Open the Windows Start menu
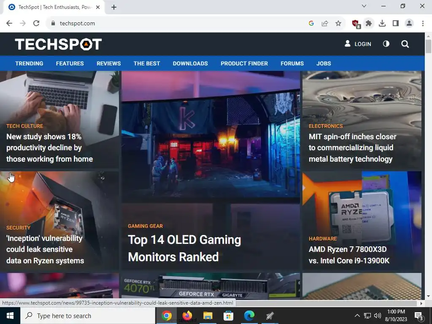The height and width of the screenshot is (324, 432). click(x=10, y=316)
